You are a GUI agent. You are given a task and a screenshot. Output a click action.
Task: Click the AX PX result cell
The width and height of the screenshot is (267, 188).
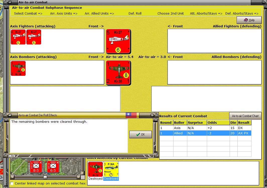(x=244, y=133)
